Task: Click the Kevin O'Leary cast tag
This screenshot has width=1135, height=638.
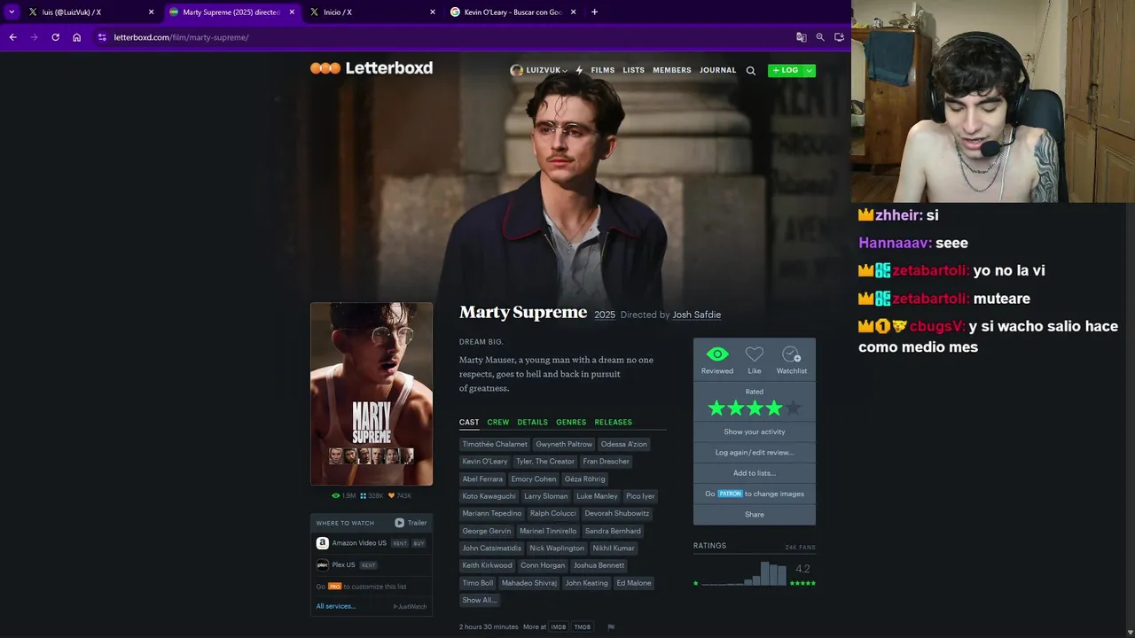Action: [485, 462]
